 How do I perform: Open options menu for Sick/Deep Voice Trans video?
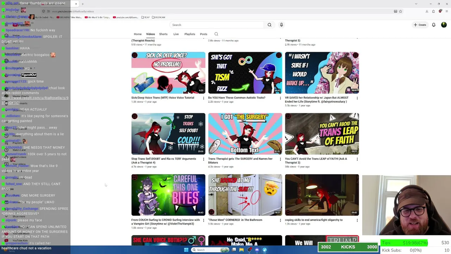point(203,98)
